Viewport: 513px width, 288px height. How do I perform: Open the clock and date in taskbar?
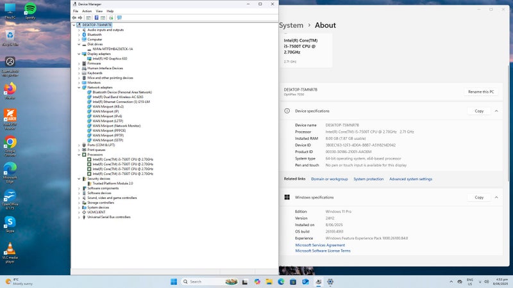coord(501,282)
